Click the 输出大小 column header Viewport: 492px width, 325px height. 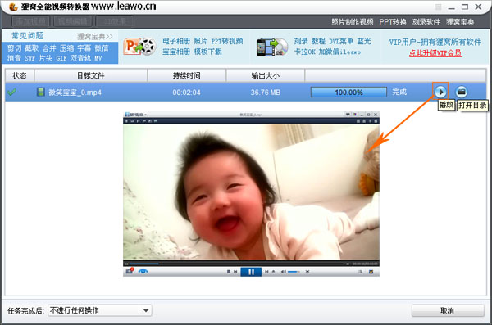266,75
